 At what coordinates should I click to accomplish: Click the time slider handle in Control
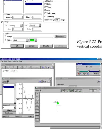tap(89, 71)
